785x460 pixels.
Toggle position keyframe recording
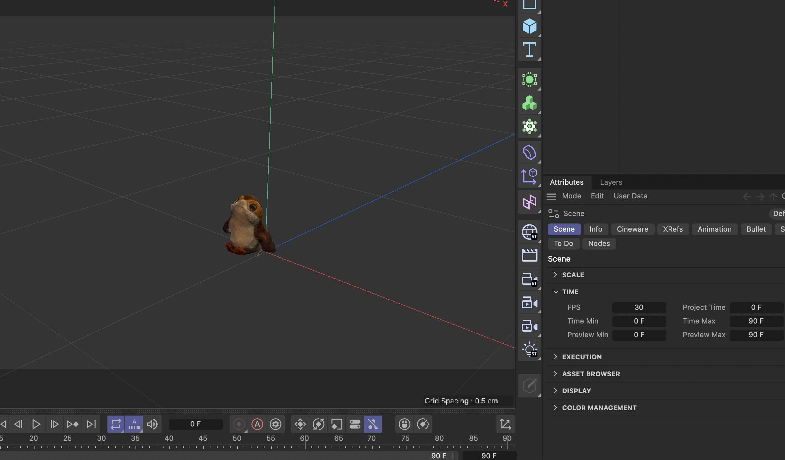300,424
